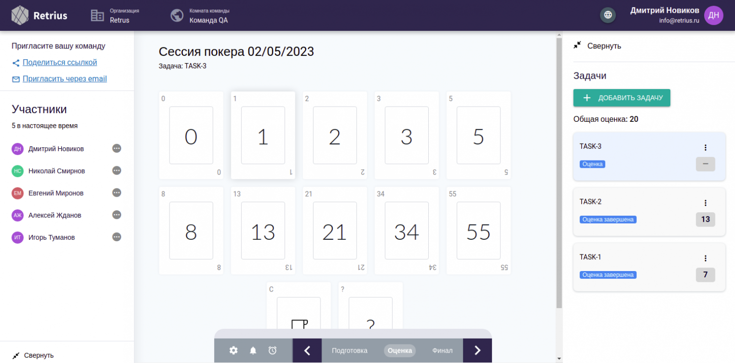Click the notification bell icon
735x363 pixels.
coord(253,350)
